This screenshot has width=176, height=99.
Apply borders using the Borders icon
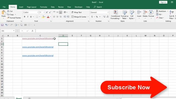[x=37, y=17]
